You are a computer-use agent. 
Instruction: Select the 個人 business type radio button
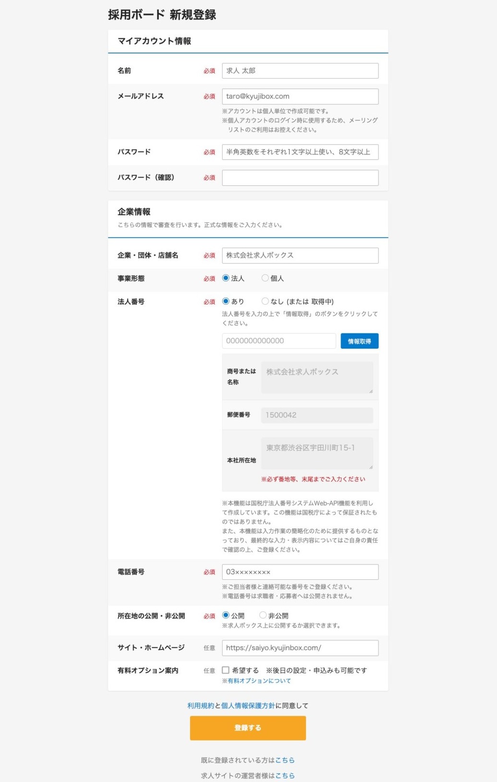tap(265, 278)
